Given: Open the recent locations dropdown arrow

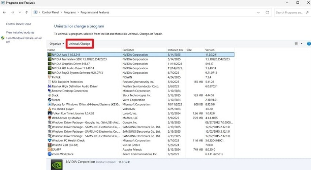Looking at the screenshot, I should click(20, 12).
